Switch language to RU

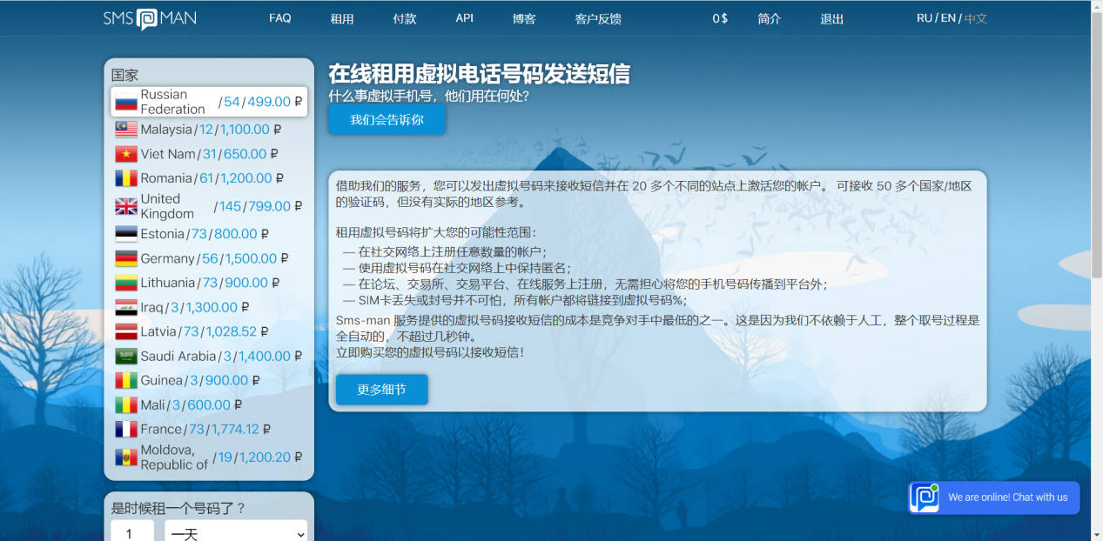pos(924,18)
